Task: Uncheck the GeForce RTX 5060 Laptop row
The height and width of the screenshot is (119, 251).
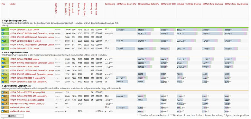Action: pos(3,59)
